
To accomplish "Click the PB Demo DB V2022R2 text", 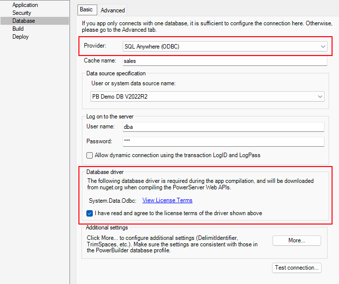I will [x=120, y=97].
